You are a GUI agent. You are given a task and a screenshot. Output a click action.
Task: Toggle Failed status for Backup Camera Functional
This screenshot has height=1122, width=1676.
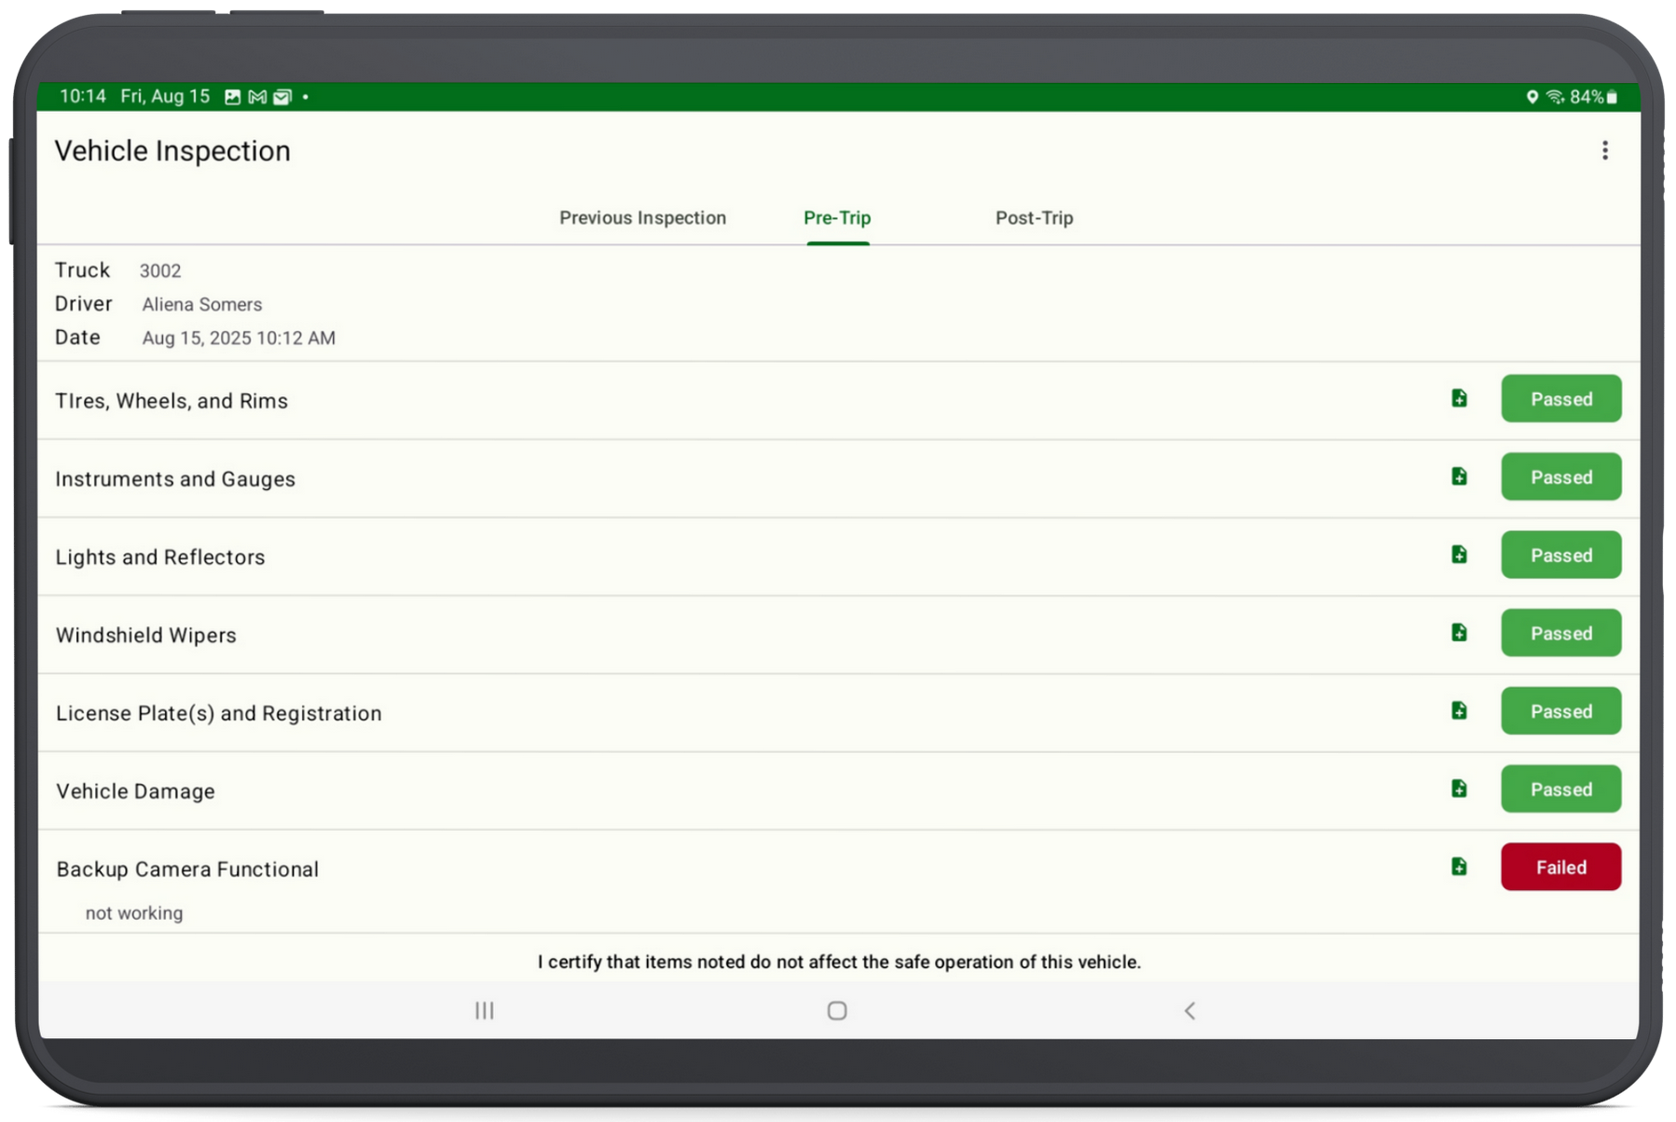tap(1560, 868)
